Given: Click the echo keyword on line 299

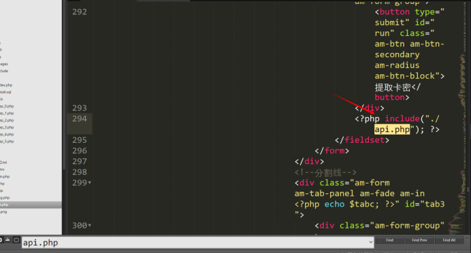Looking at the screenshot, I should tap(334, 204).
